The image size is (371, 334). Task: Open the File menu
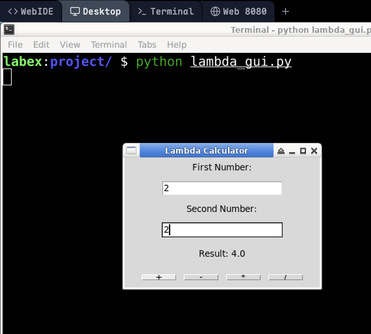click(15, 44)
